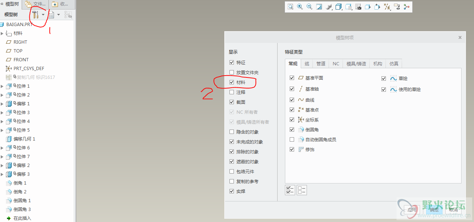Enable the 注释 checkbox
The image size is (474, 222).
231,92
